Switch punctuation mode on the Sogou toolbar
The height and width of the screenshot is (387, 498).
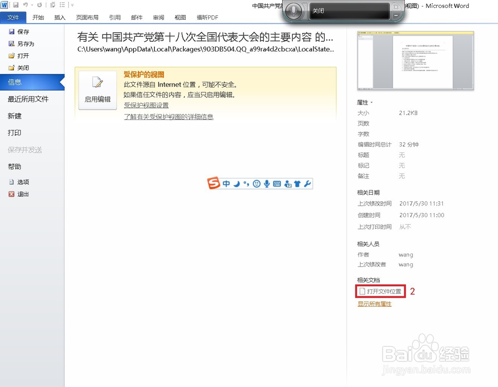coord(246,183)
